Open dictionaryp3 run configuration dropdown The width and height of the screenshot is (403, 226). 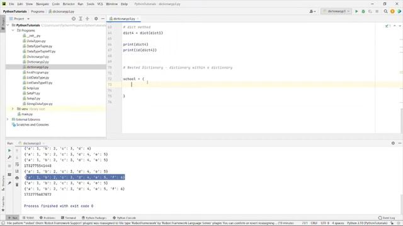(336, 11)
